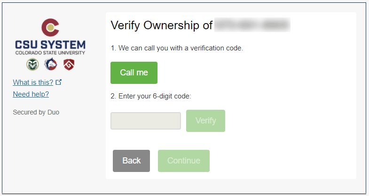Click the "Colorado State University" subtitle text
The image size is (369, 196).
50,53
